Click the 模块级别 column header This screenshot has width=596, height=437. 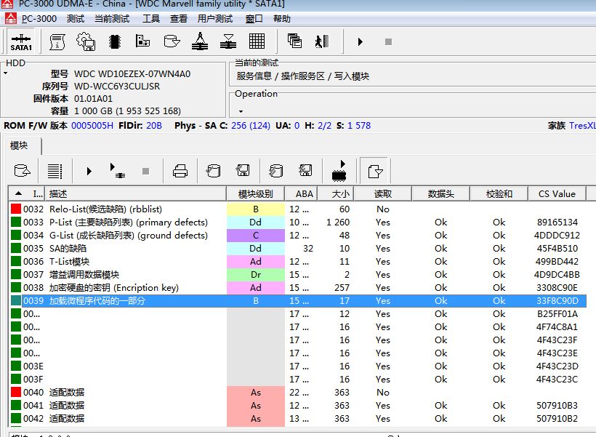(x=256, y=193)
